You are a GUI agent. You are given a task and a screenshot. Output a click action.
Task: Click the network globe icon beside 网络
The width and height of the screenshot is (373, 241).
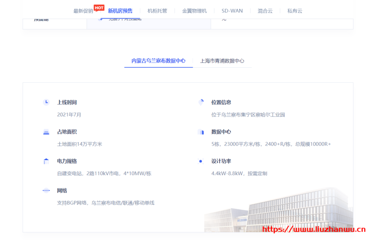[46, 190]
